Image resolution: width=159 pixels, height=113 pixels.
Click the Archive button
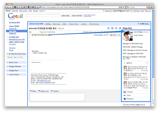point(48,24)
